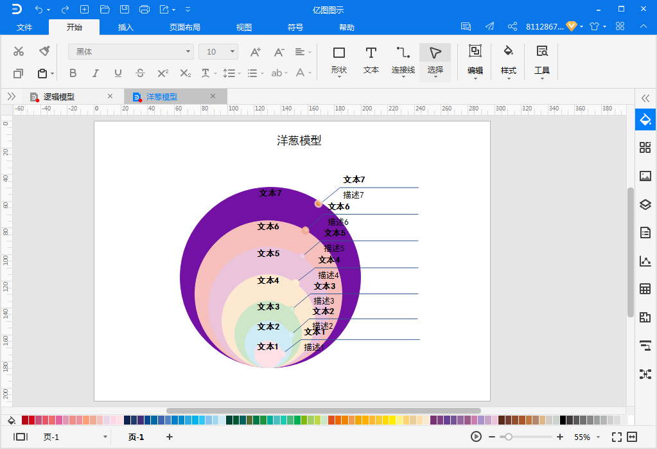Toggle fit-to-width view icon
Image resolution: width=657 pixels, height=449 pixels.
pyautogui.click(x=632, y=437)
